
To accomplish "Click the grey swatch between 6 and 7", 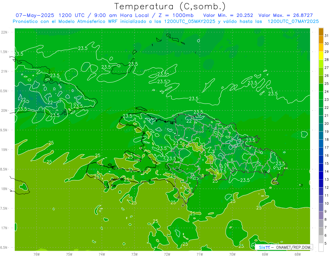I will pos(321,231).
